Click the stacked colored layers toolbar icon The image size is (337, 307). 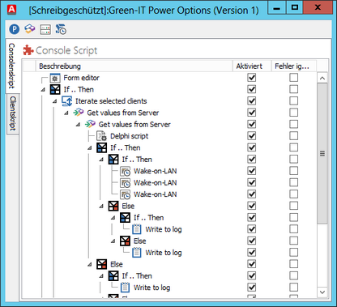coord(30,29)
